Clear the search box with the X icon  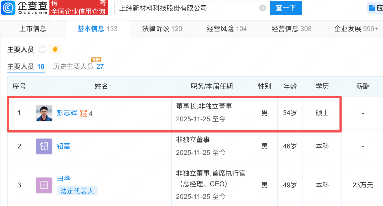pos(263,8)
